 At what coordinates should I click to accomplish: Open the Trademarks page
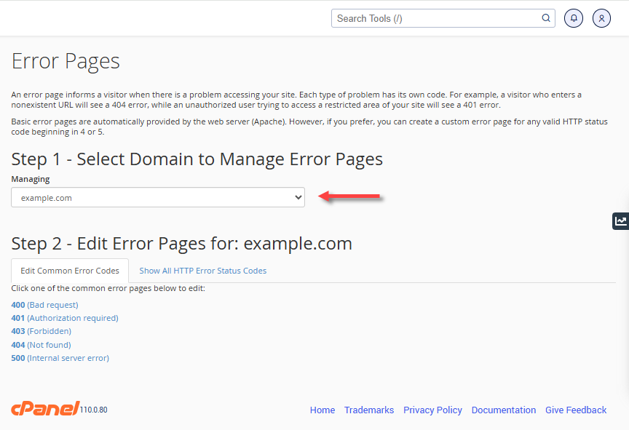369,410
